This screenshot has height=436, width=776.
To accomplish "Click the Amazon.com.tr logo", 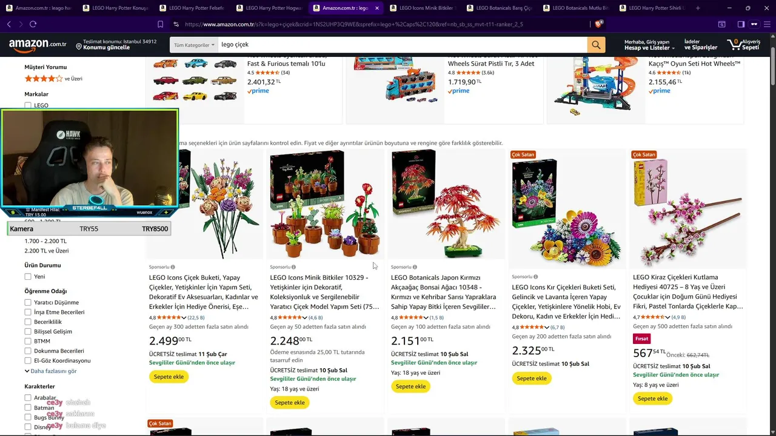I will pos(38,44).
